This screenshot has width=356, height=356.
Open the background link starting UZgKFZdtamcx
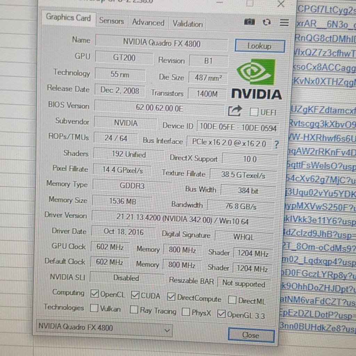click(x=323, y=110)
